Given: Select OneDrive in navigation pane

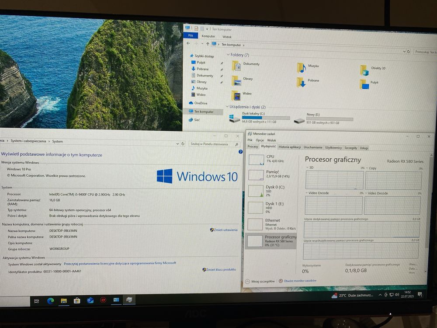Looking at the screenshot, I should [x=198, y=103].
